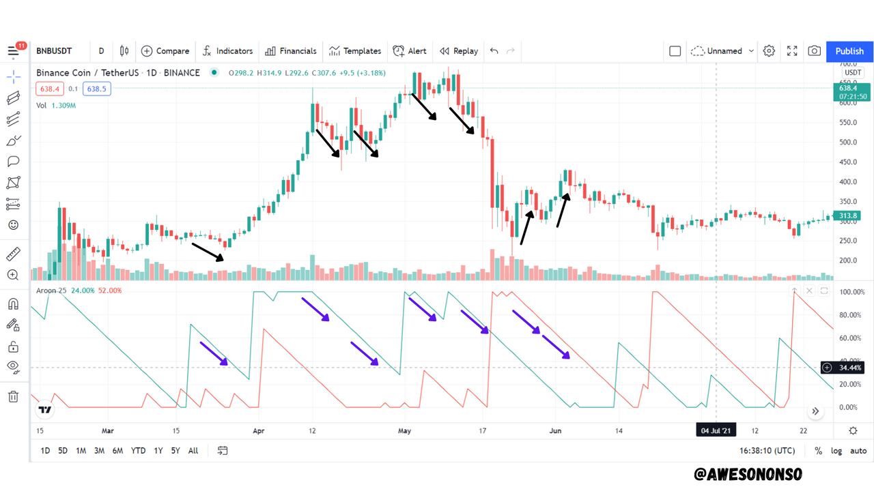Click the red 638.4 sell price button
The height and width of the screenshot is (491, 874).
pyautogui.click(x=49, y=89)
